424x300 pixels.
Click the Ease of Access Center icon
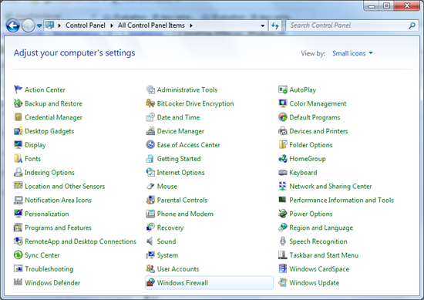tap(150, 145)
